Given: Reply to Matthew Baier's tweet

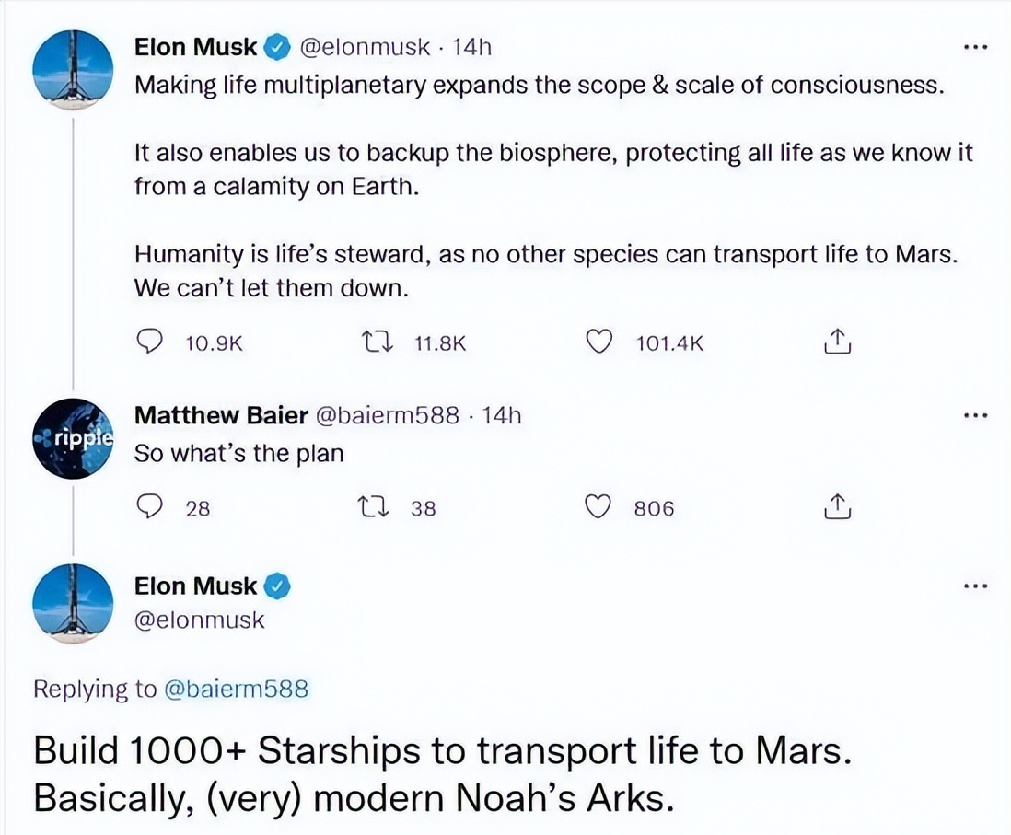Looking at the screenshot, I should click(x=149, y=507).
